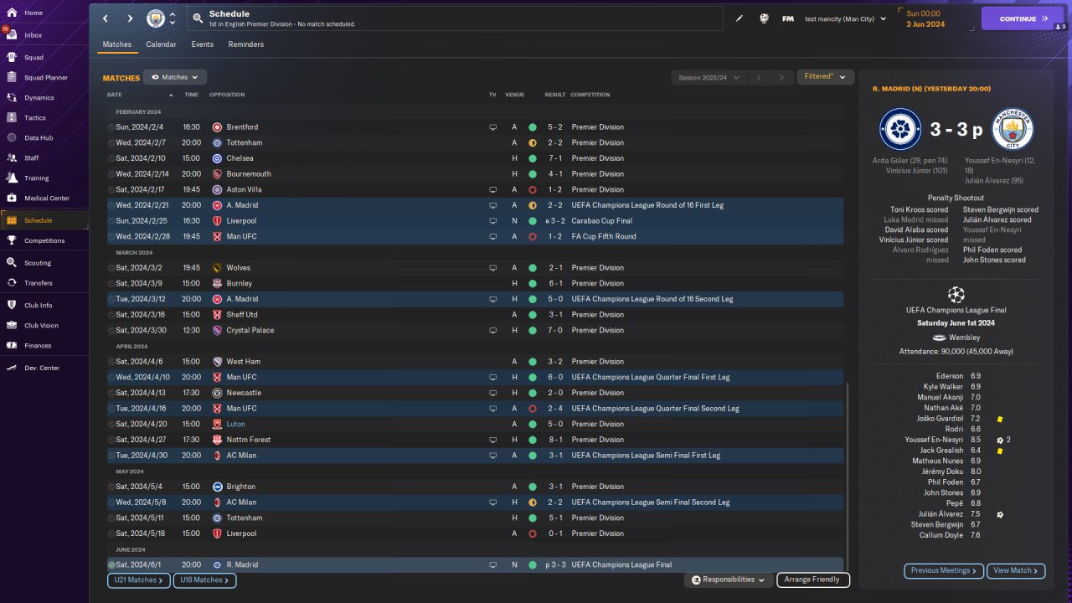Click the Manchester City crest in match summary

click(x=1013, y=130)
